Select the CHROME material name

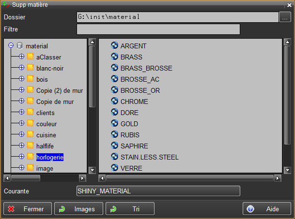pyautogui.click(x=134, y=102)
